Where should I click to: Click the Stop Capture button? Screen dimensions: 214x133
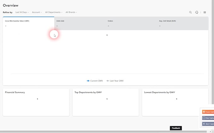click(208, 118)
